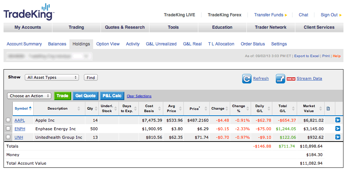Open the Tools menu

pos(173,27)
